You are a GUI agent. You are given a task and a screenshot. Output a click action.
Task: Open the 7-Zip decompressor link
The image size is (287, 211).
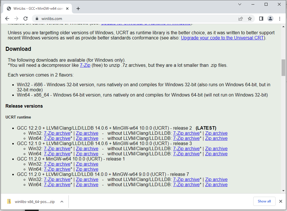[x=85, y=65]
